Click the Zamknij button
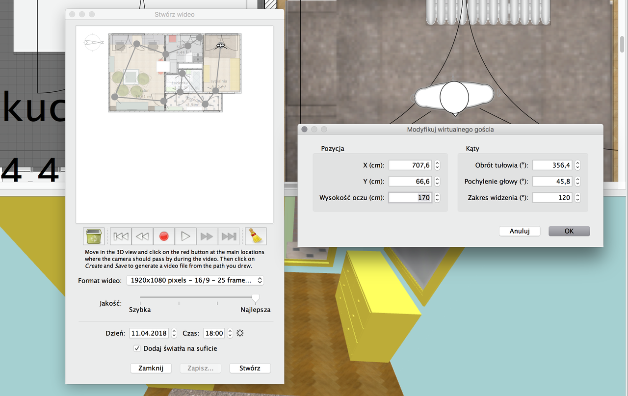 151,368
